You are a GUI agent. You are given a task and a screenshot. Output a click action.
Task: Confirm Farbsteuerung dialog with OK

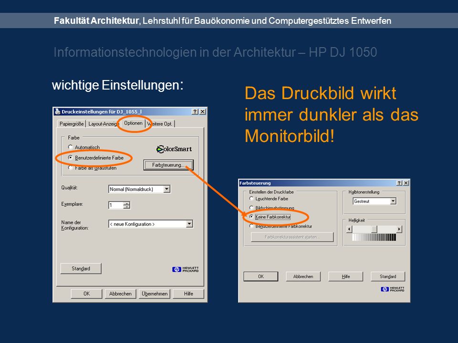pos(261,276)
